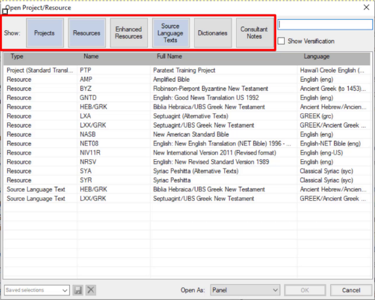Image resolution: width=375 pixels, height=300 pixels.
Task: Expand the Open As Panel dropdown
Action: tap(245, 290)
